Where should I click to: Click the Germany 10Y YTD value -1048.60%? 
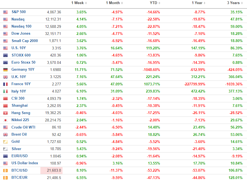[151, 70]
